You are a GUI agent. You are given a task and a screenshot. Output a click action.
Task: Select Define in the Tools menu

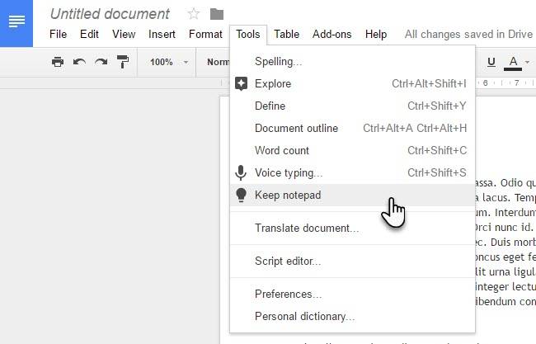click(352, 106)
